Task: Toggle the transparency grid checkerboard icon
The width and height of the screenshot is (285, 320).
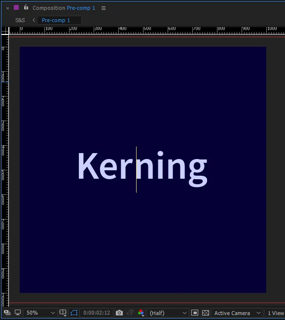Action: tap(206, 313)
